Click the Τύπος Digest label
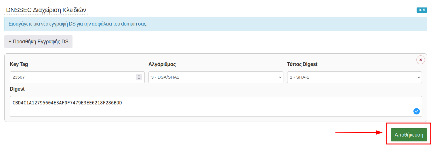This screenshot has height=146, width=433. point(302,64)
